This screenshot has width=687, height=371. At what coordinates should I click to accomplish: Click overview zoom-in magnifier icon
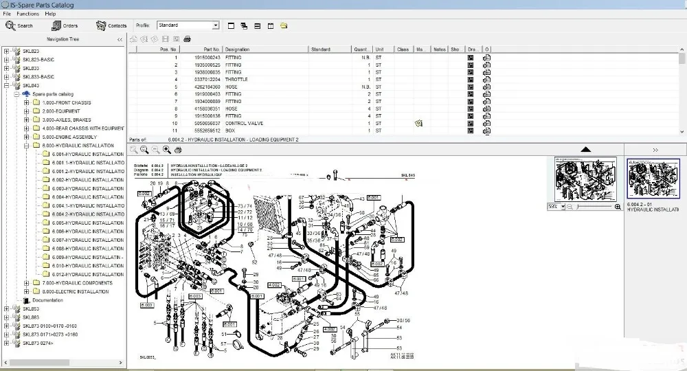point(618,207)
